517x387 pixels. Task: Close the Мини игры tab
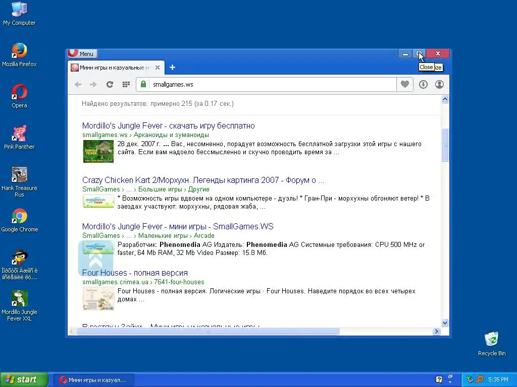point(158,68)
